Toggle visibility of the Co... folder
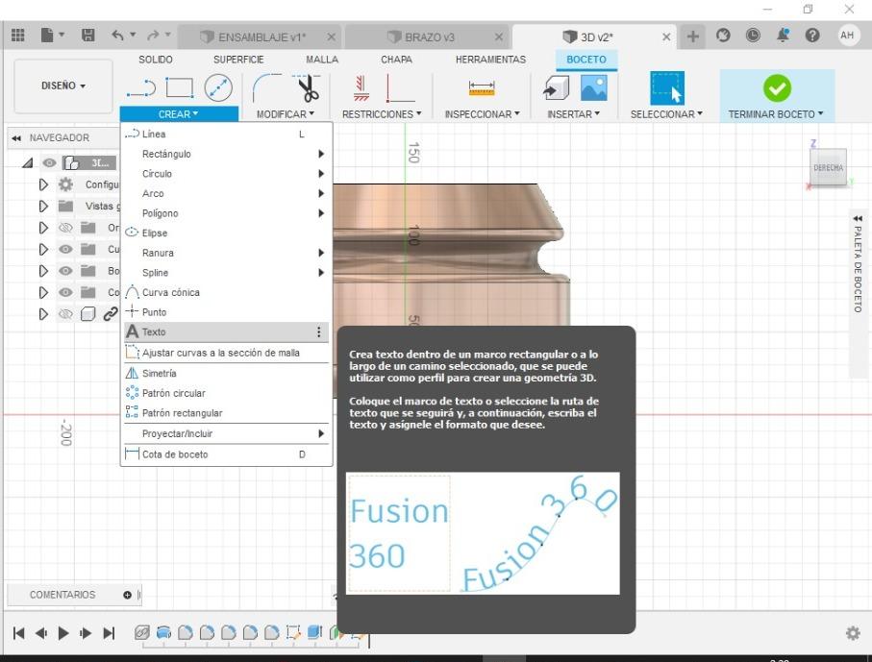Screen dimensions: 872x662 coord(65,292)
